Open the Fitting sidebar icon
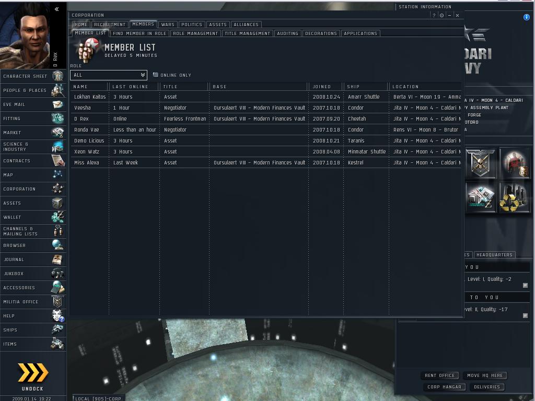 click(x=57, y=119)
